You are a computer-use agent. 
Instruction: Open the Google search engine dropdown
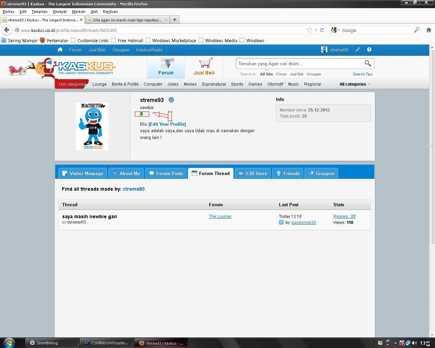[335, 30]
